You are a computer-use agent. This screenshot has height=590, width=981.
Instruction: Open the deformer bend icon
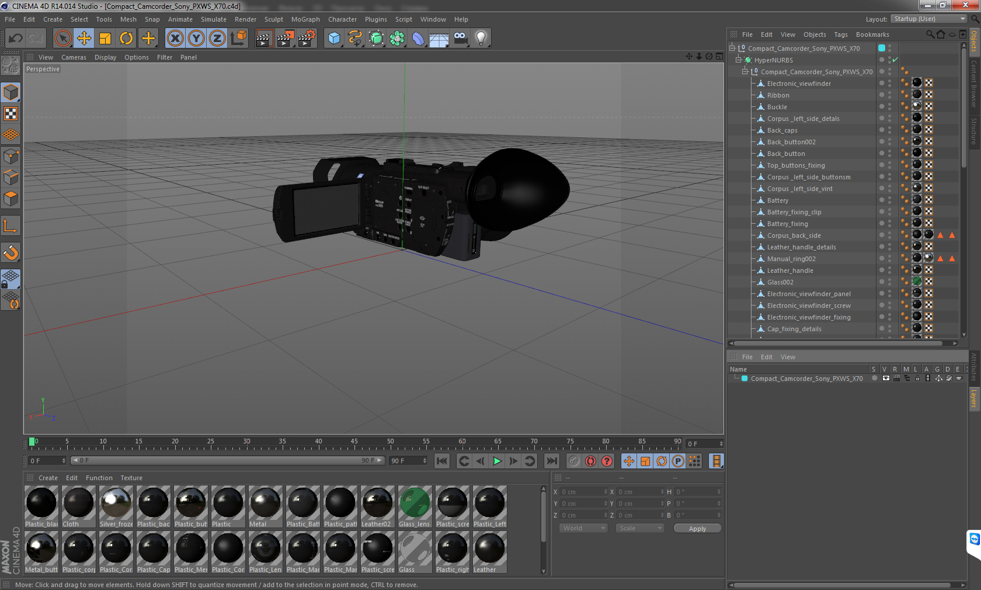click(x=418, y=39)
